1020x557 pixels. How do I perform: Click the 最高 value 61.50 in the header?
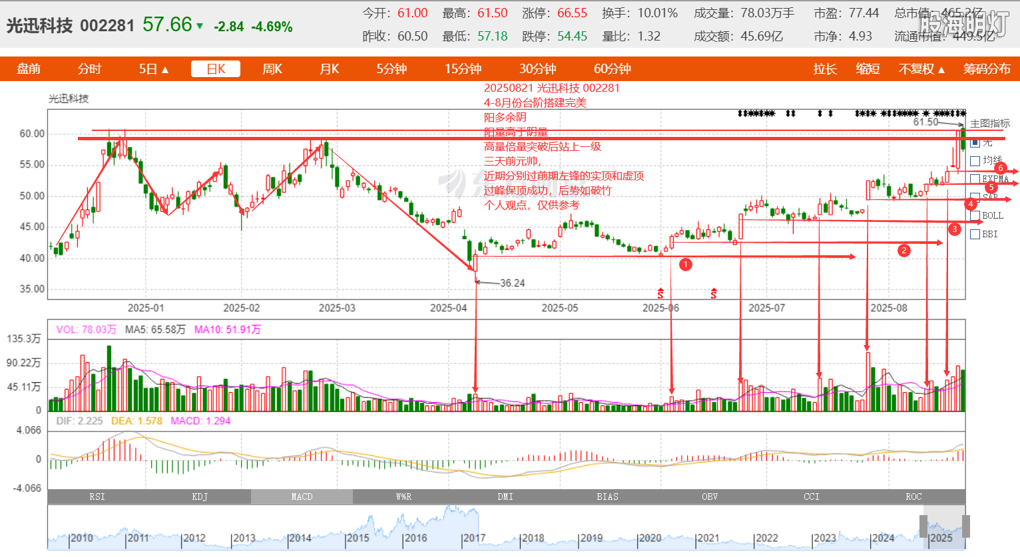coord(493,13)
